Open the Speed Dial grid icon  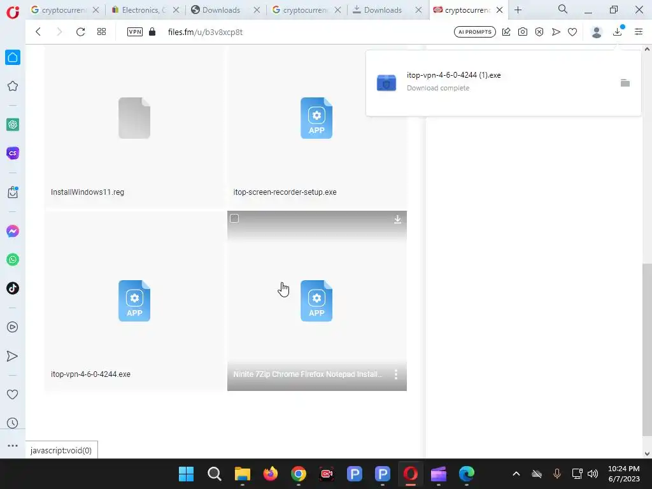(x=101, y=32)
